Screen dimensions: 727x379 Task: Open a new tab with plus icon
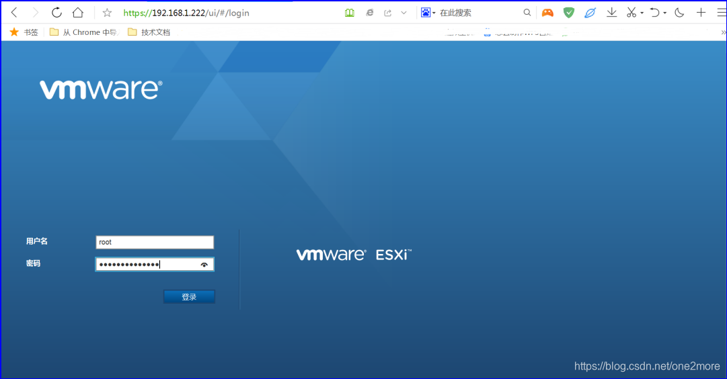(x=701, y=13)
